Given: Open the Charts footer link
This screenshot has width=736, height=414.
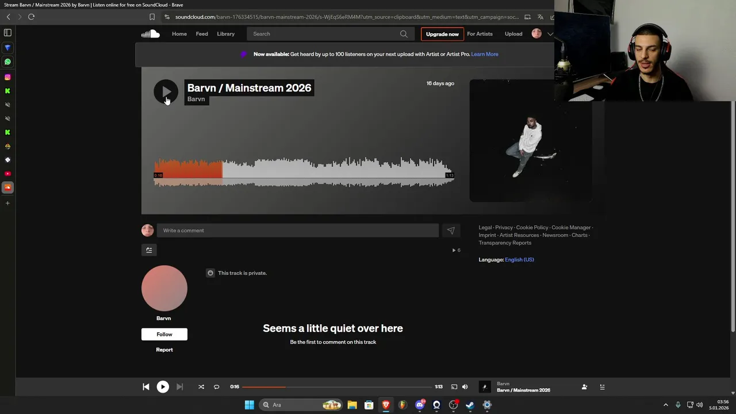Looking at the screenshot, I should tap(580, 235).
